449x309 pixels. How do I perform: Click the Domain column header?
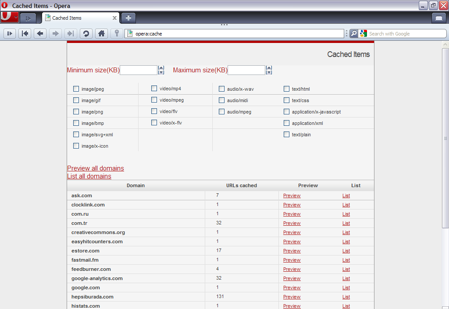136,185
